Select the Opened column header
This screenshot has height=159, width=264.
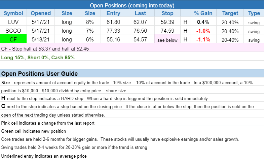[x=41, y=13]
